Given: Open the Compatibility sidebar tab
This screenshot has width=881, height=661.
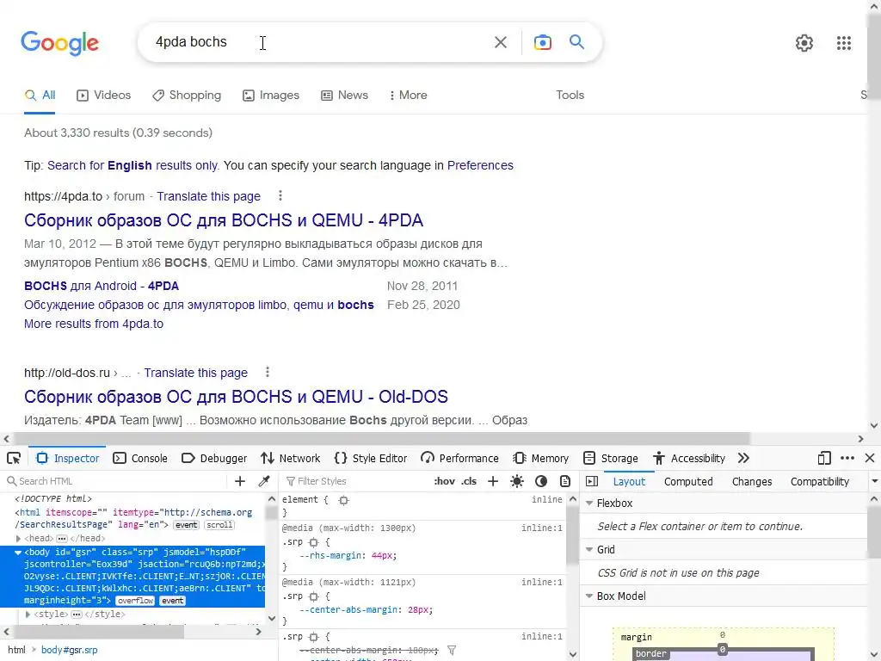Looking at the screenshot, I should 820,482.
